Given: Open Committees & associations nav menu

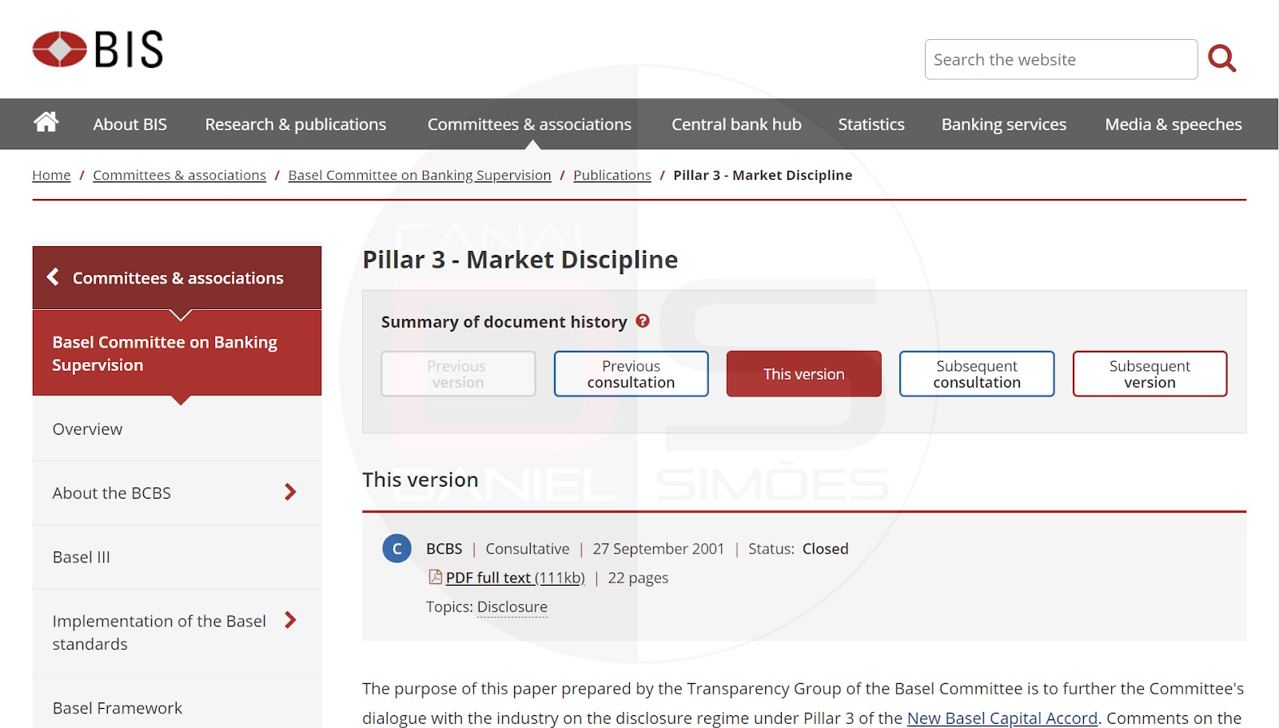Looking at the screenshot, I should coord(529,125).
